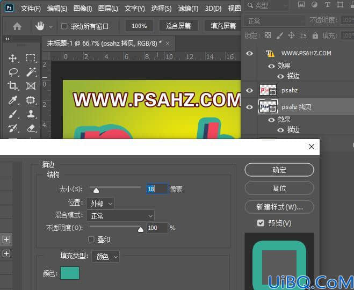Select the Brush tool
The image size is (354, 290).
(13, 114)
